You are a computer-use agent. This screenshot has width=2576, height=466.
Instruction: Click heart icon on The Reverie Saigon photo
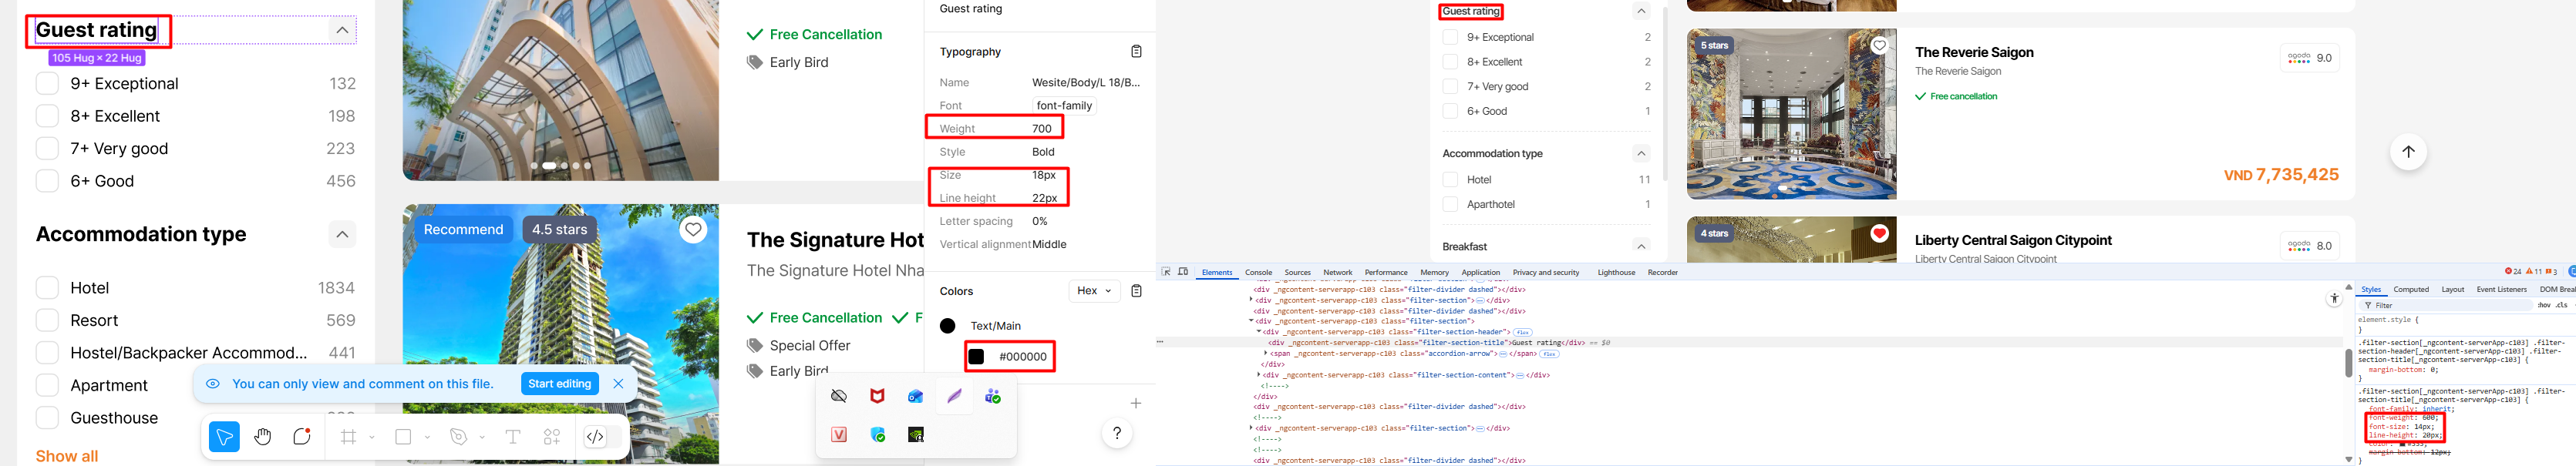(x=1879, y=45)
